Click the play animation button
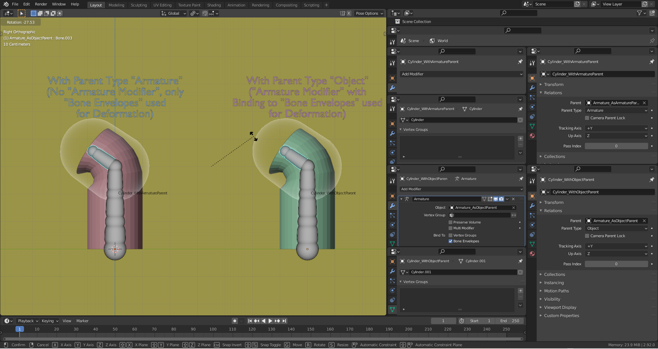 [270, 321]
